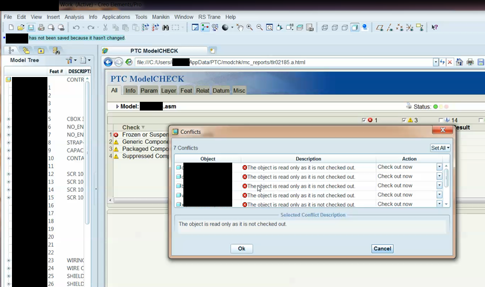Open the Folder Browser navigator tab
The image size is (485, 287).
(26, 50)
